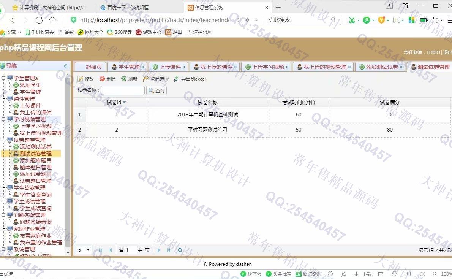Open 学生答案查询 in the navigation tree
The width and height of the screenshot is (452, 279).
point(35,195)
